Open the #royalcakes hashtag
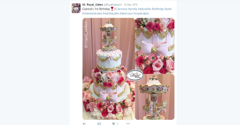 click(141, 13)
